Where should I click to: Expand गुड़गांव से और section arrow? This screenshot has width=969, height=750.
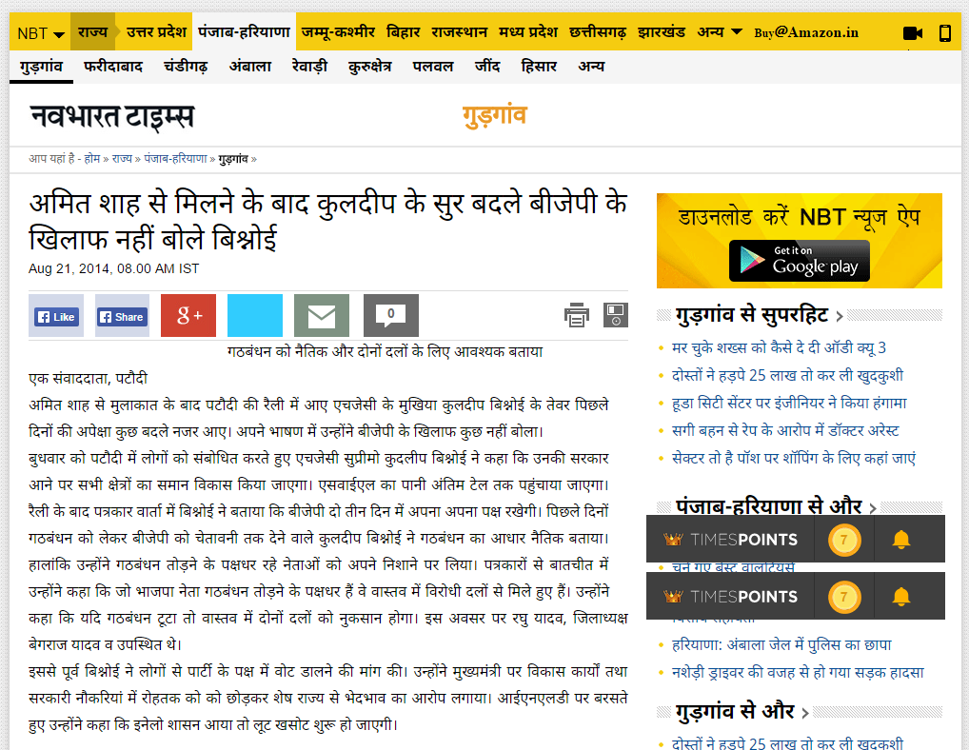(x=804, y=713)
